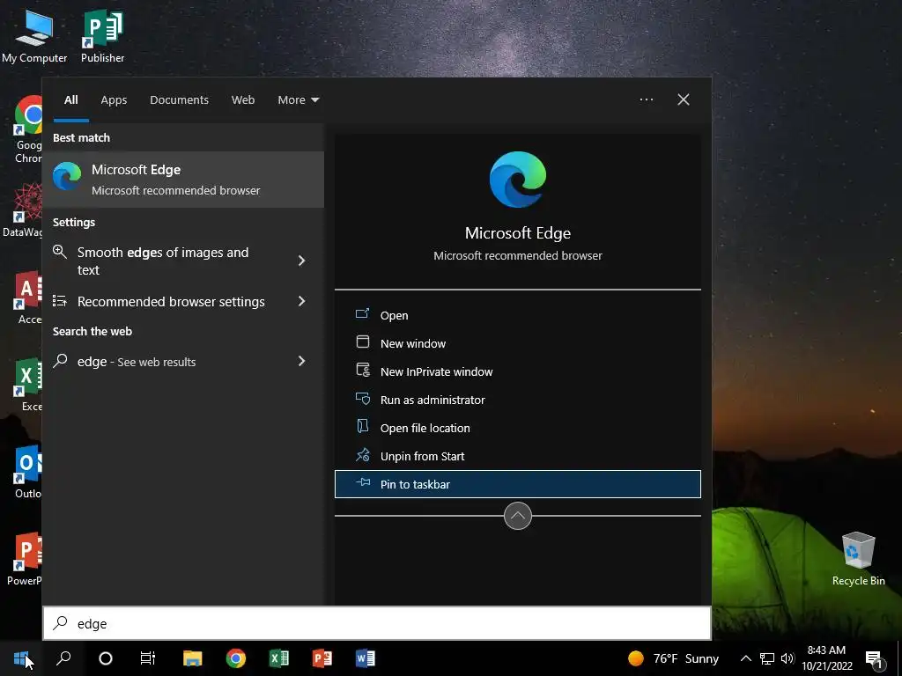
Task: Open Task View on the taskbar
Action: click(x=148, y=658)
